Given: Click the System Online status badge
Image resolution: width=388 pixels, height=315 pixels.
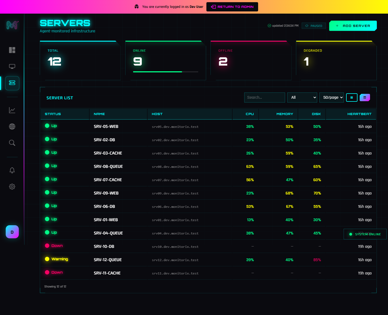Looking at the screenshot, I should pos(365,234).
